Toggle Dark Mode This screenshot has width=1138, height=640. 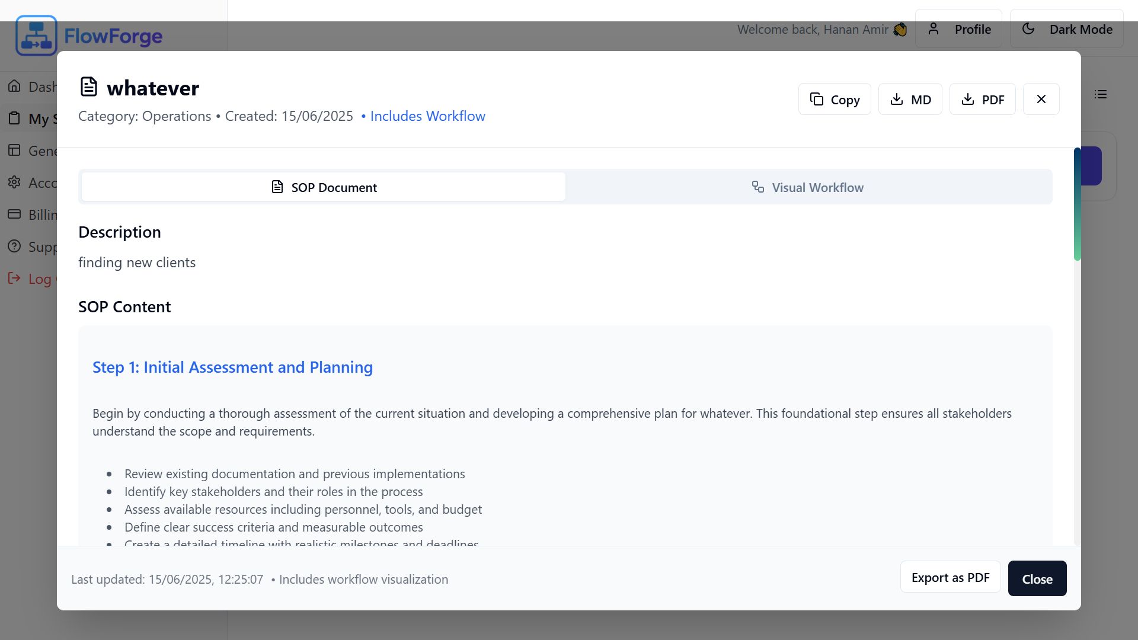click(x=1066, y=29)
